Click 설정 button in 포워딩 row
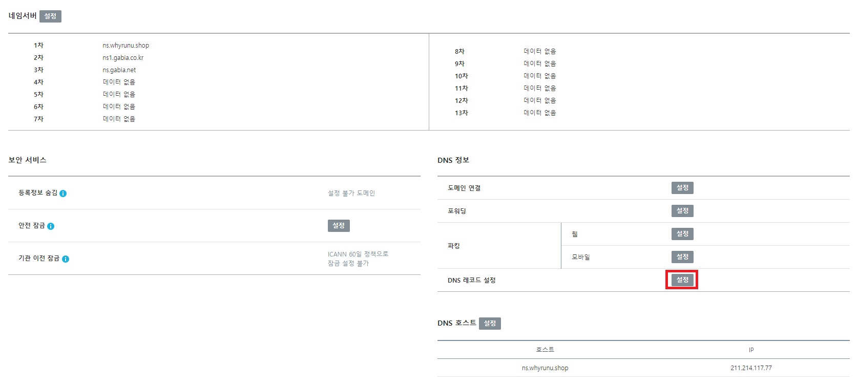 coord(682,211)
